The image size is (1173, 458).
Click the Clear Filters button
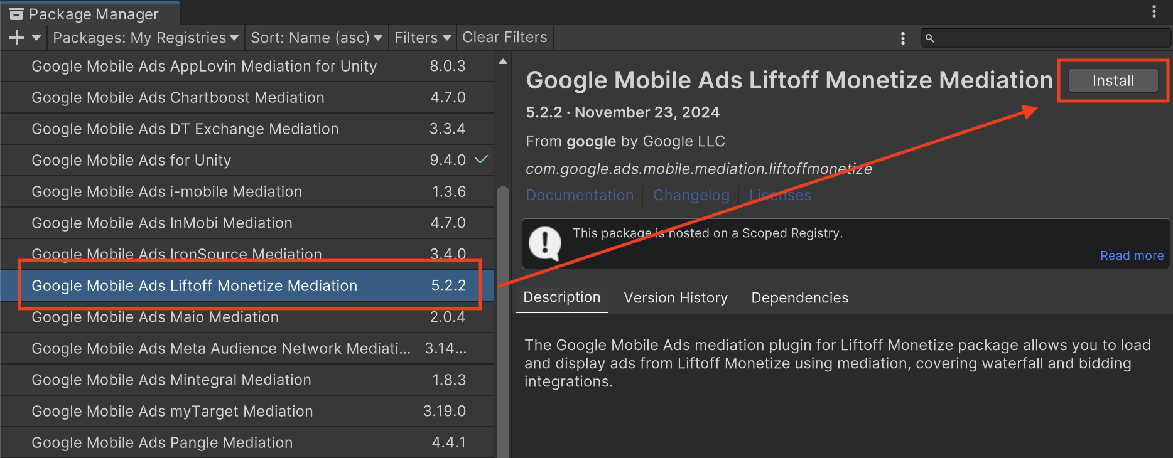[505, 38]
